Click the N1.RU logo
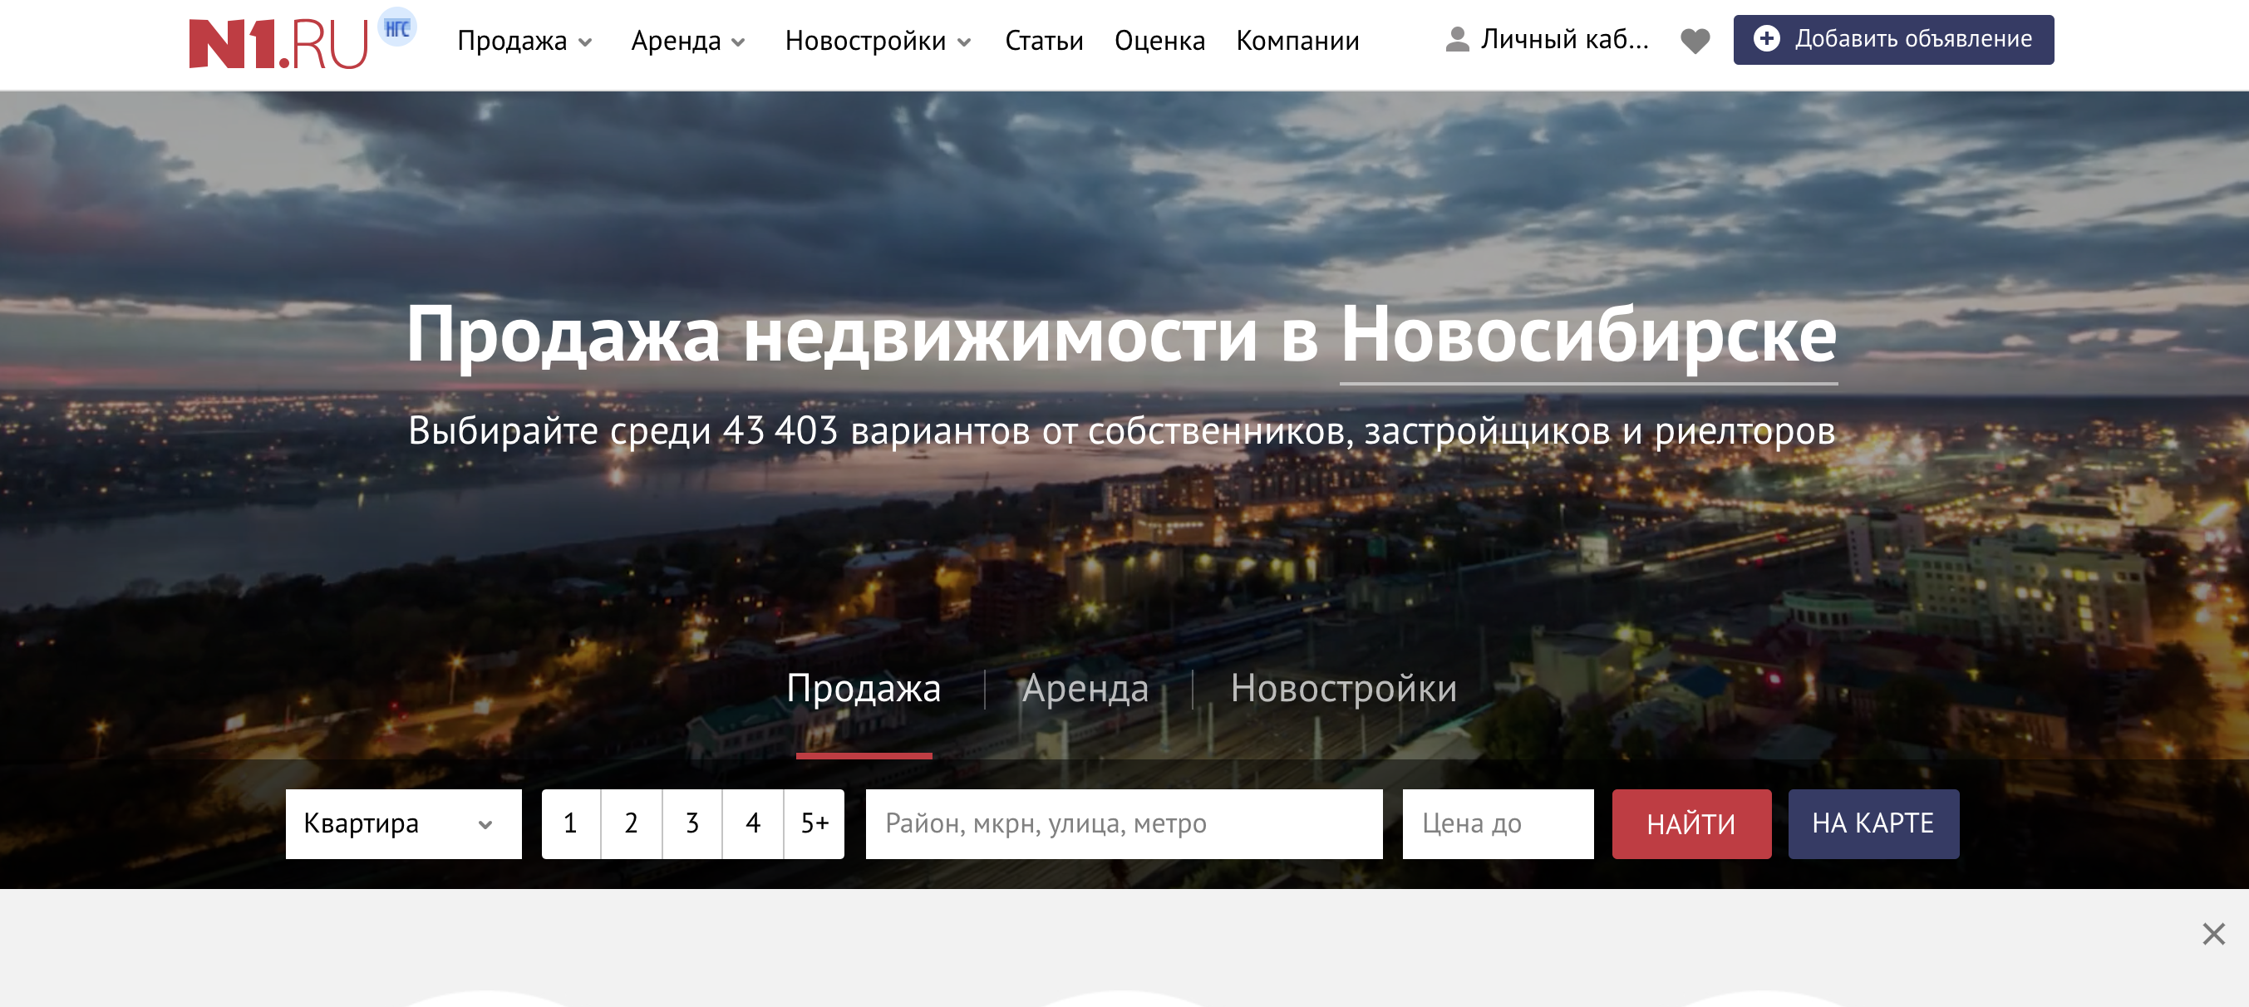The image size is (2249, 1007). [x=278, y=44]
